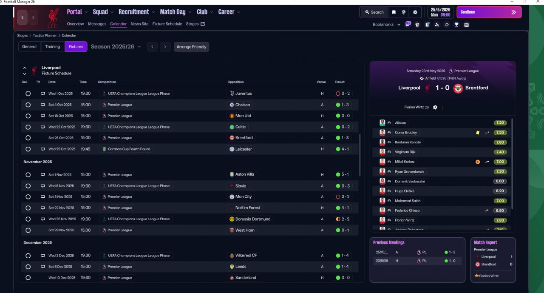Open the Bookmarks dropdown chevron
Image resolution: width=544 pixels, height=293 pixels.
(x=399, y=25)
